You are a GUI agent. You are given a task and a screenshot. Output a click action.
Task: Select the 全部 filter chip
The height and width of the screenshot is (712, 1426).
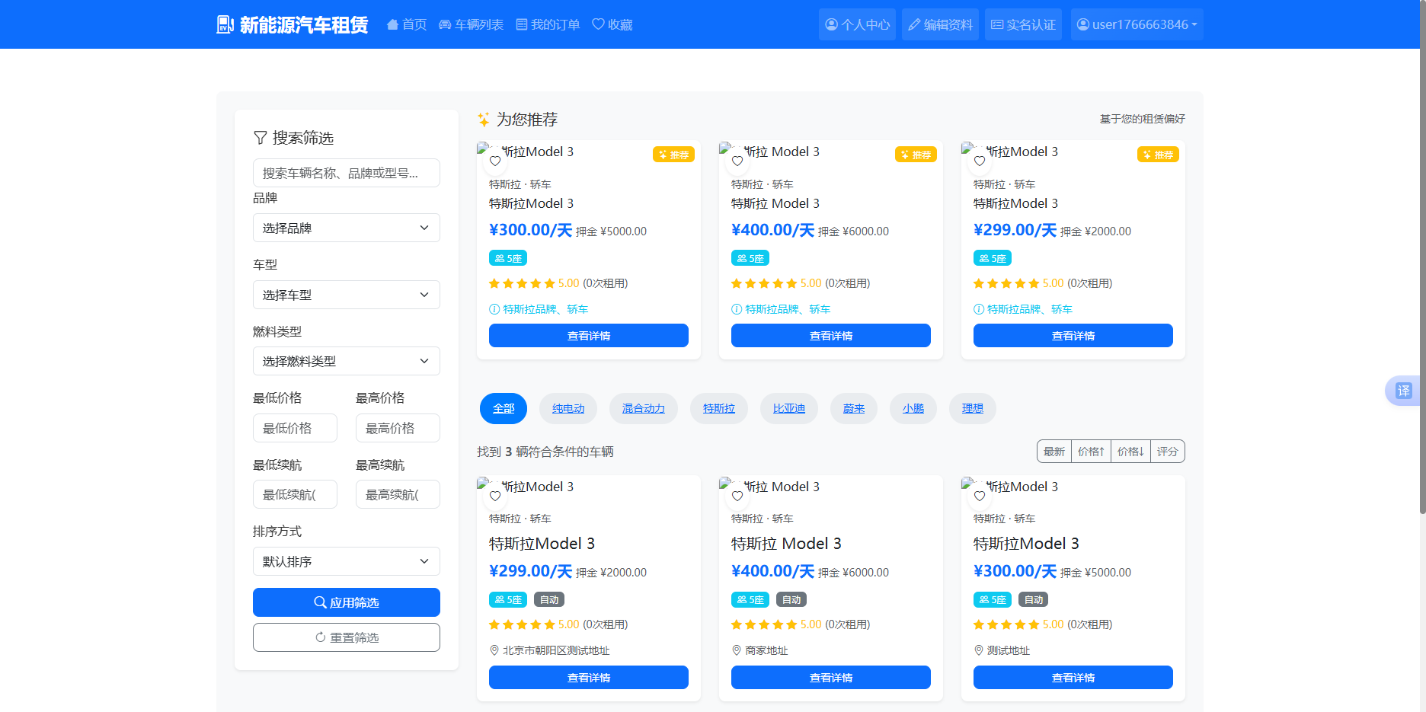(x=504, y=408)
